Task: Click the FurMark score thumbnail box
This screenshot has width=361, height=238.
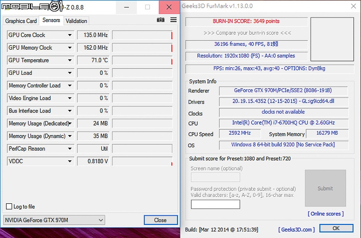Action: (x=332, y=39)
